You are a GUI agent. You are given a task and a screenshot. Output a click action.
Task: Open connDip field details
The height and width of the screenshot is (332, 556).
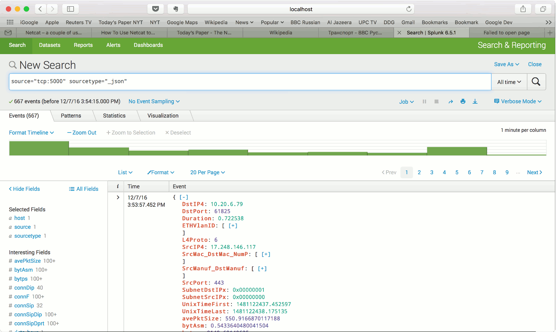pos(24,288)
